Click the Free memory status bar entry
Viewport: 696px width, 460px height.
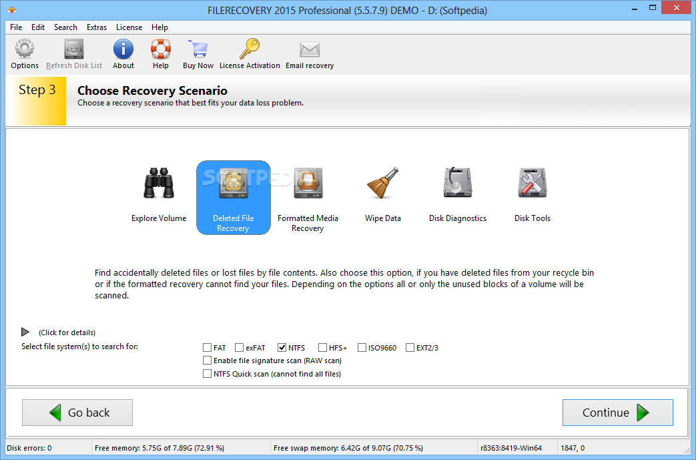tap(159, 448)
